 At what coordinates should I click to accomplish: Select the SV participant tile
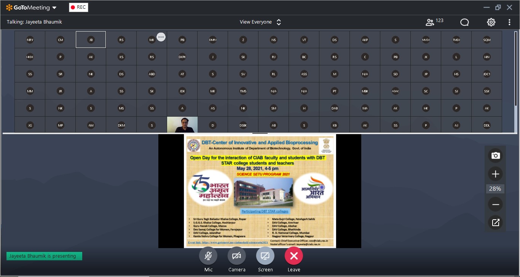243,74
